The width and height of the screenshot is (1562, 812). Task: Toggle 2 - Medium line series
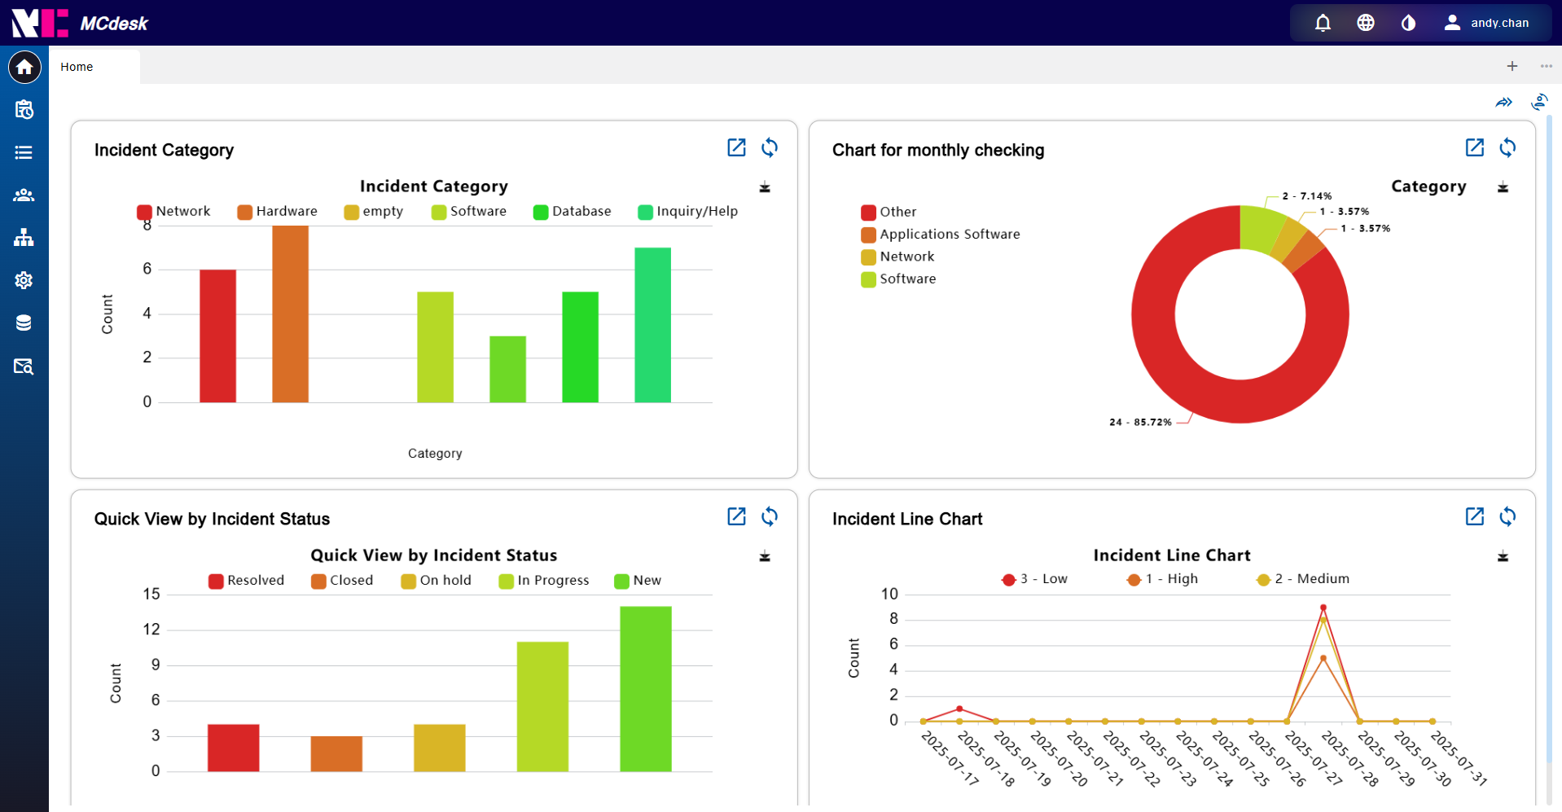(1303, 579)
